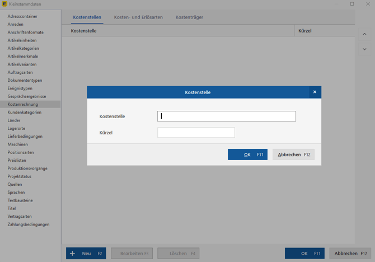Click the up arrow reorder button
Viewport: 375px width, 262px height.
[x=364, y=34]
